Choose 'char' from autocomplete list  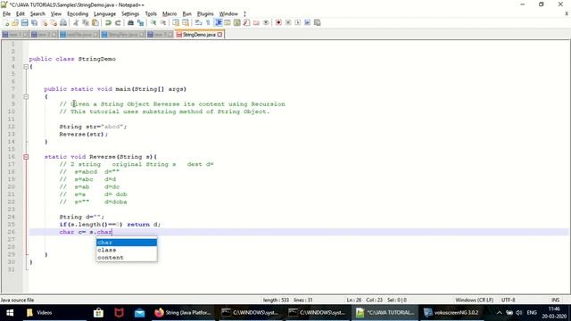(x=127, y=243)
